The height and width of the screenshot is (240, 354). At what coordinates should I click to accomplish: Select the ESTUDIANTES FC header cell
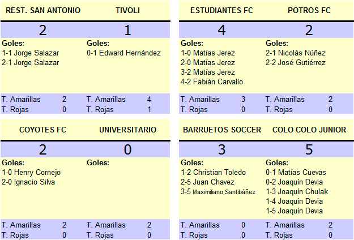click(x=221, y=10)
